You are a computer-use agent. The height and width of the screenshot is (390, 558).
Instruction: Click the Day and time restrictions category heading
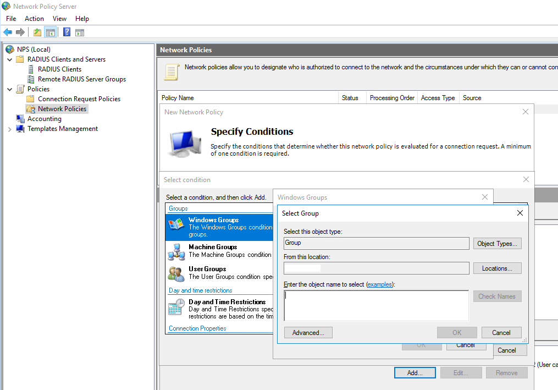(200, 290)
